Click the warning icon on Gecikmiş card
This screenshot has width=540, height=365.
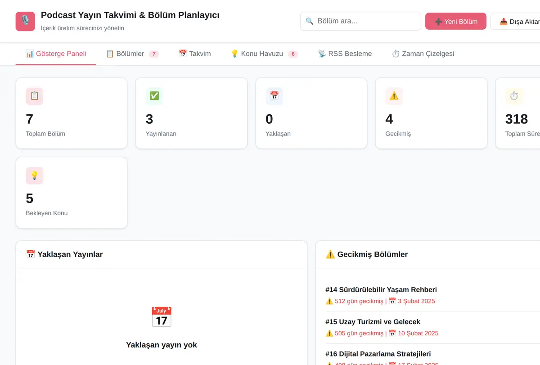click(394, 96)
